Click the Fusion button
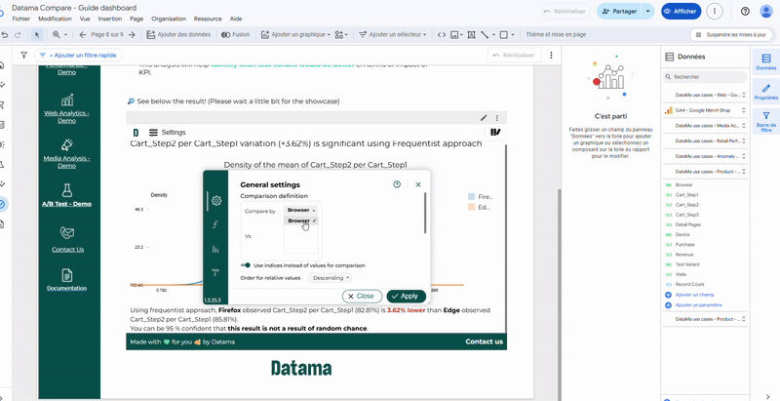Screen dimensions: 780x401 point(235,35)
